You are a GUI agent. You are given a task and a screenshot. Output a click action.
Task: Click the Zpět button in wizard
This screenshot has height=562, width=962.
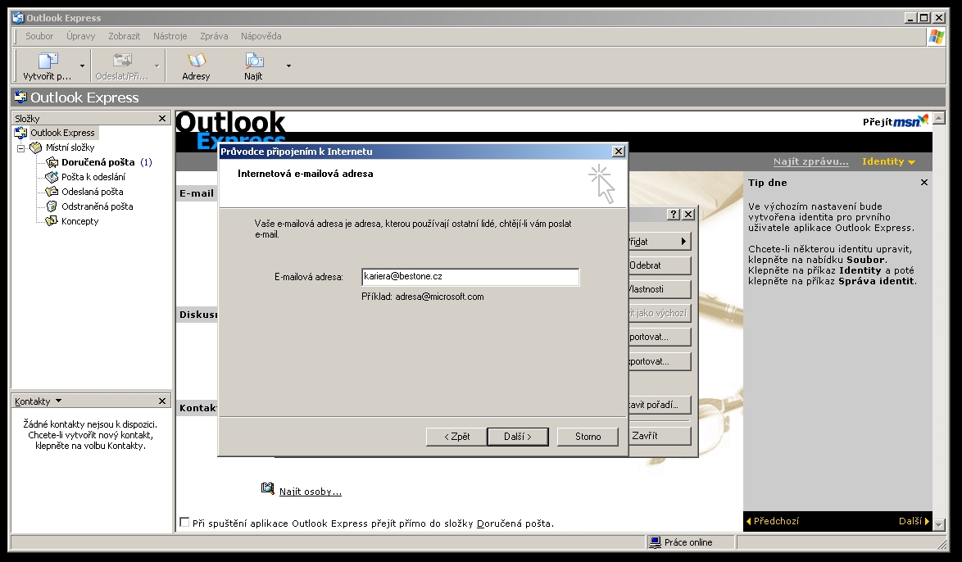pos(456,436)
